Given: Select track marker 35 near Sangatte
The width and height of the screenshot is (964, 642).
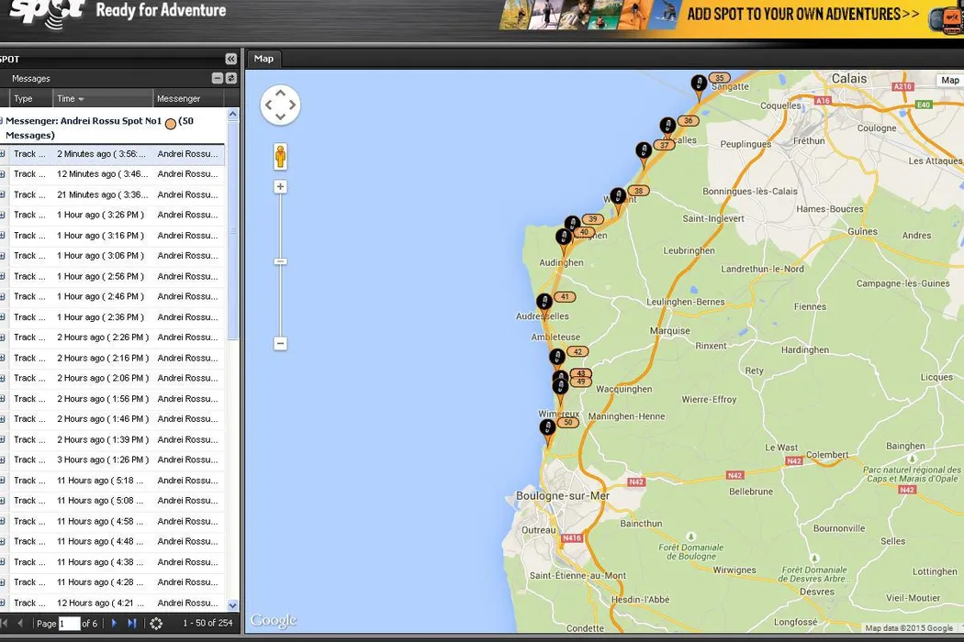Looking at the screenshot, I should 700,86.
